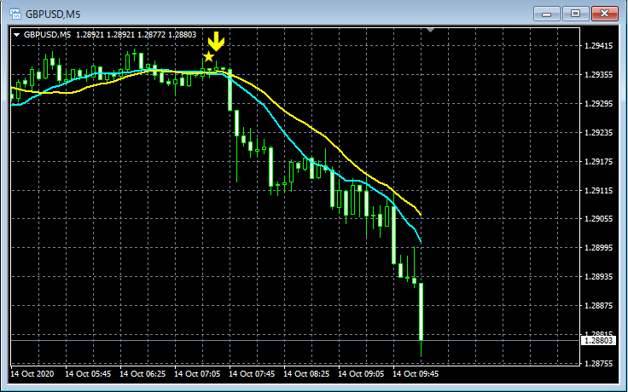Click price scale value 1.28875
628x392 pixels.
(598, 306)
